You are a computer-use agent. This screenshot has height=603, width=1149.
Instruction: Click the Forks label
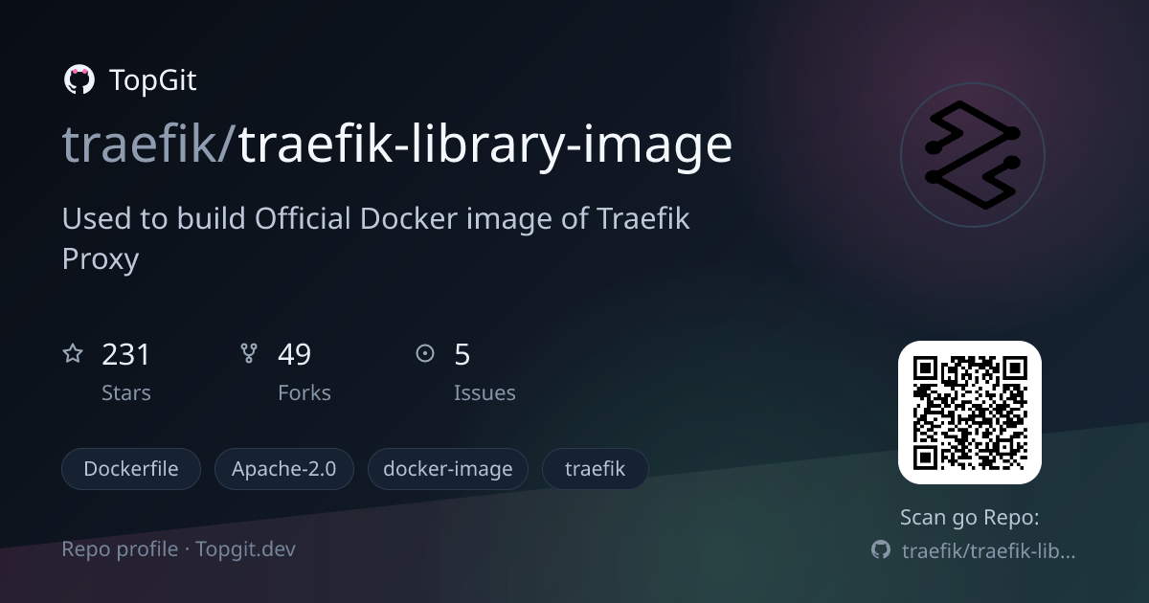click(x=304, y=392)
